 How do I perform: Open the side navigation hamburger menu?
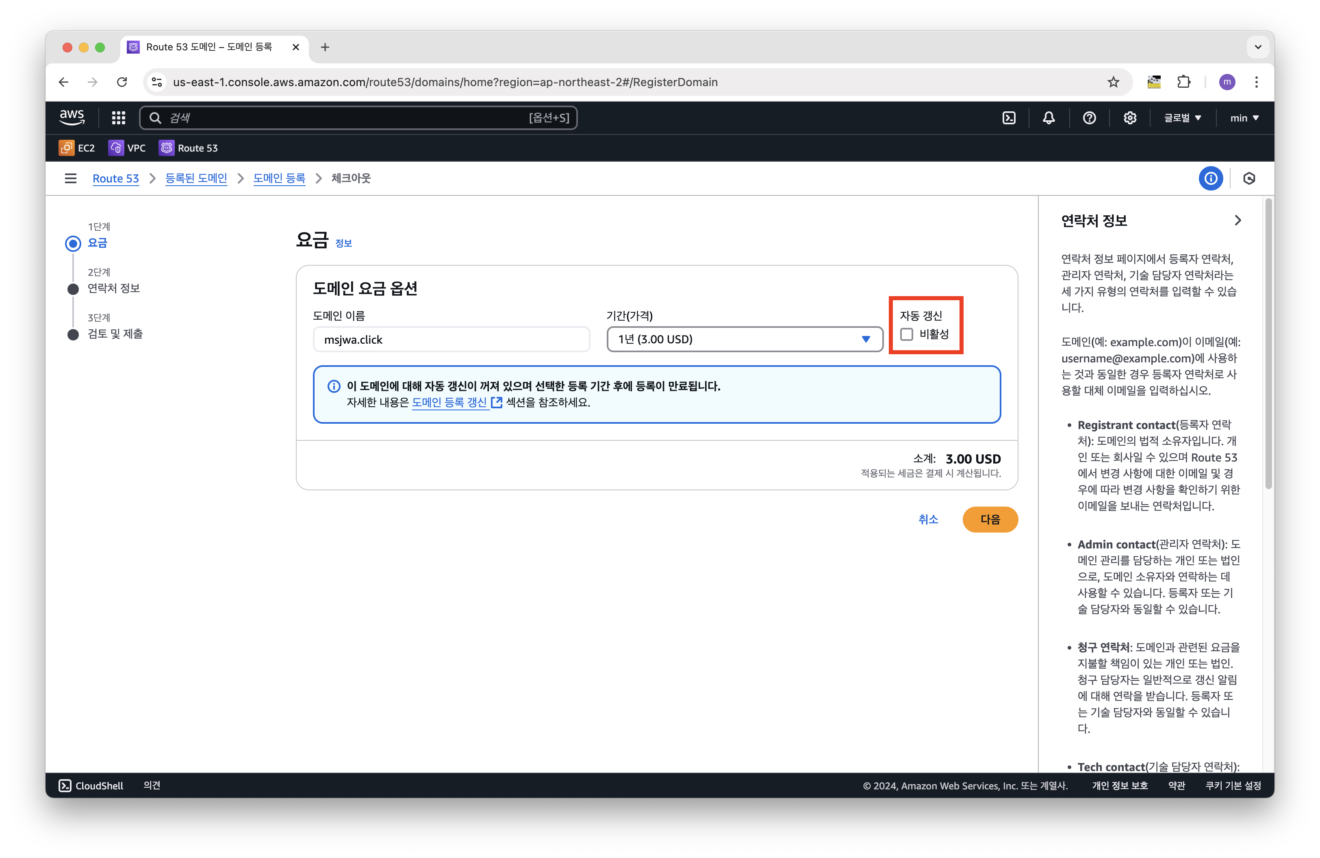pyautogui.click(x=70, y=178)
